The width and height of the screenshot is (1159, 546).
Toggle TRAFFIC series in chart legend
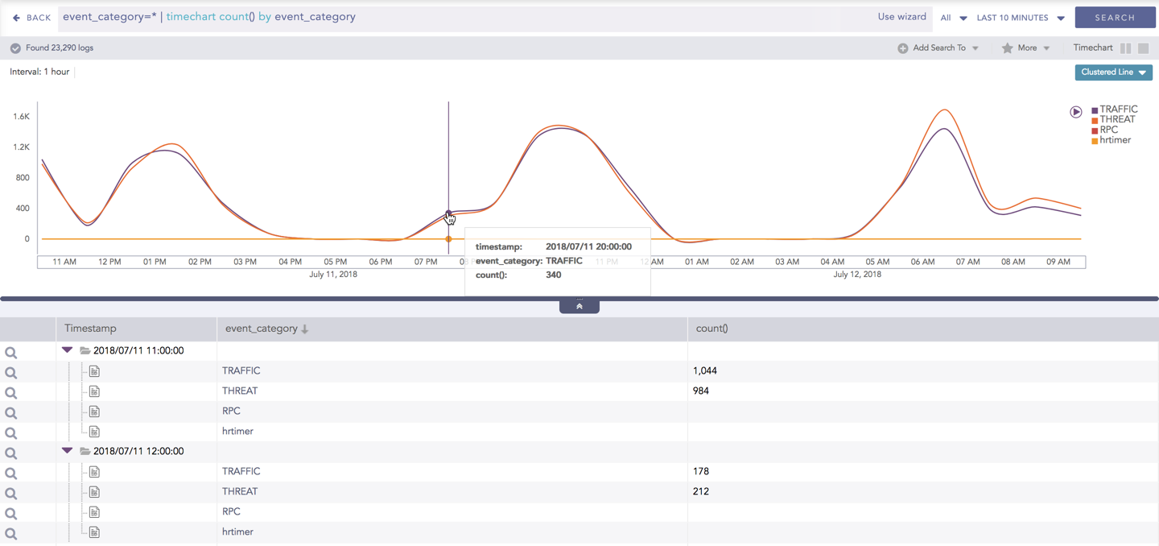(x=1118, y=110)
